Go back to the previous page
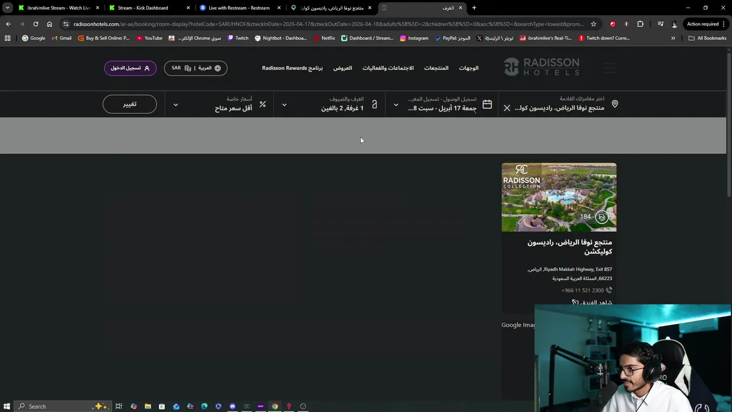 coord(8,24)
